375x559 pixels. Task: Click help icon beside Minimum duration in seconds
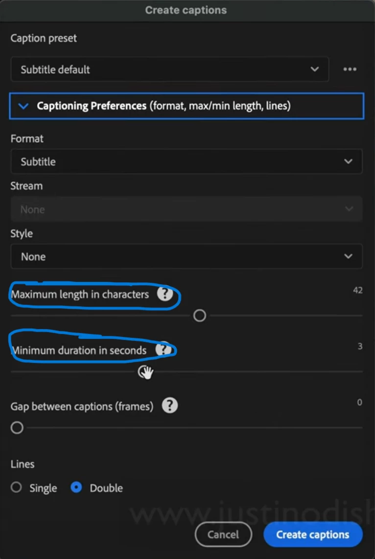164,350
